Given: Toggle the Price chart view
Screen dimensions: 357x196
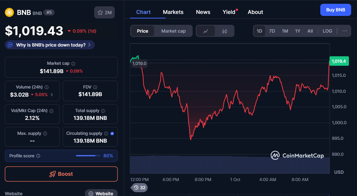Looking at the screenshot, I should tap(143, 31).
